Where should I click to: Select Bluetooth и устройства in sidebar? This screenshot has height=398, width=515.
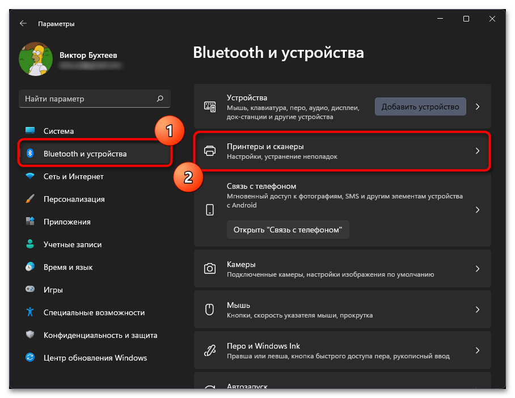(95, 153)
